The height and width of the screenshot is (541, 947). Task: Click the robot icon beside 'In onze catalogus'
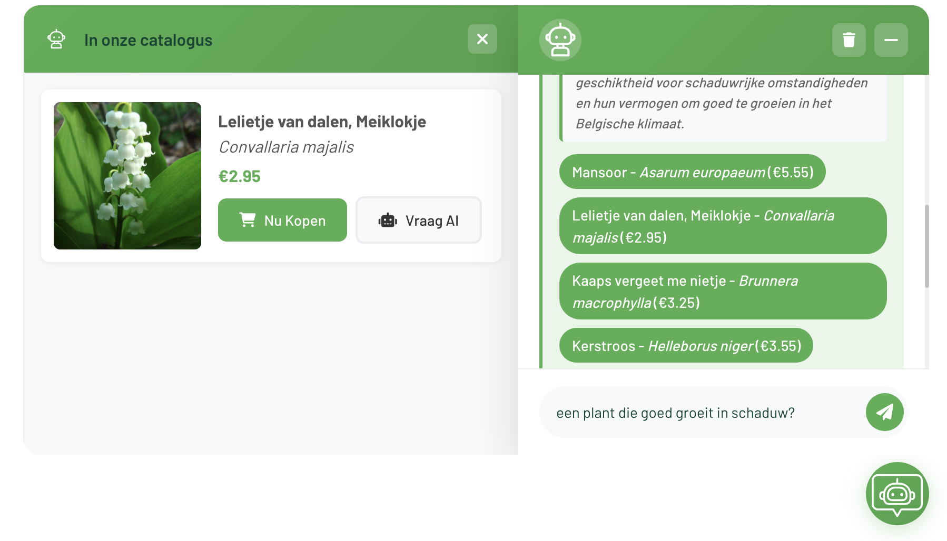coord(56,39)
